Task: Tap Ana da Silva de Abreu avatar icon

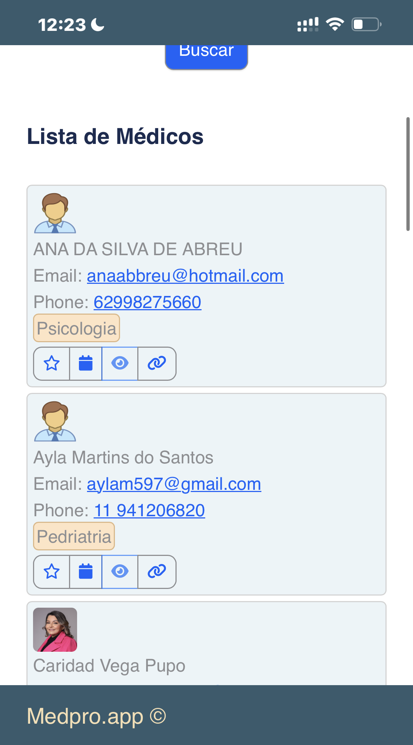Action: pyautogui.click(x=55, y=213)
